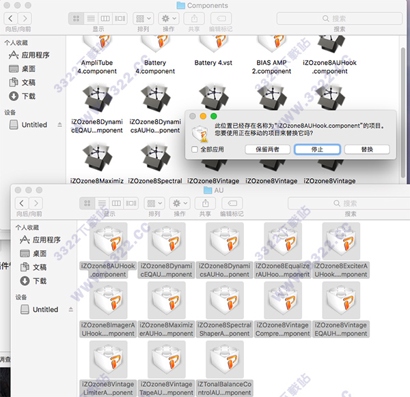Screen dimensions: 410x397
Task: Open 下载 in the Components sidebar
Action: [x=23, y=96]
